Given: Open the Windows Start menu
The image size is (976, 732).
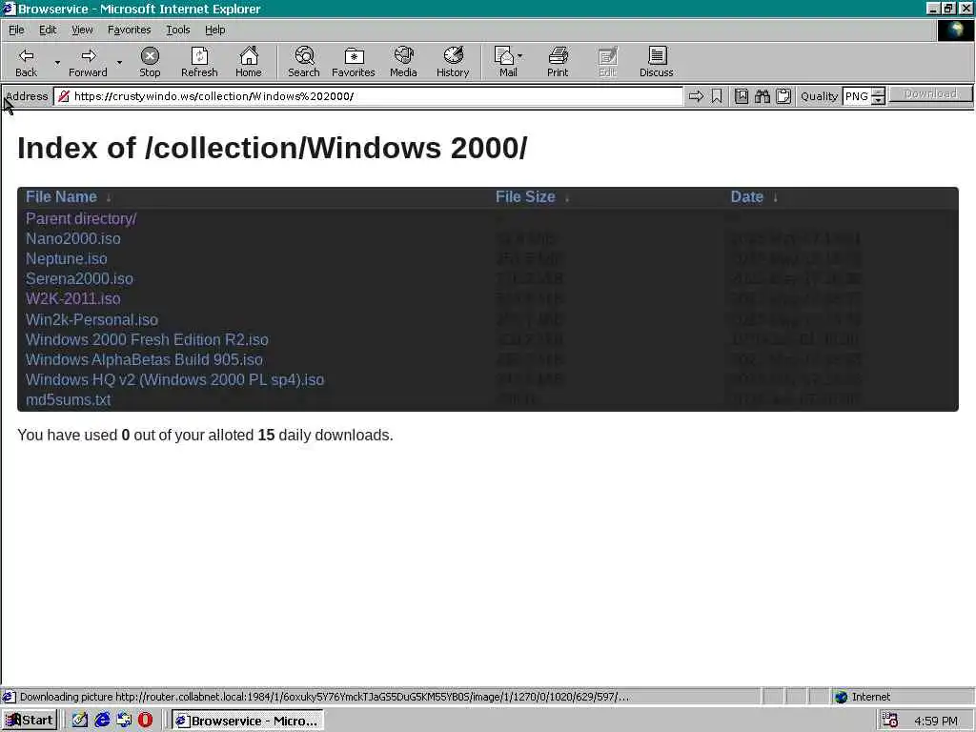Looking at the screenshot, I should point(30,721).
